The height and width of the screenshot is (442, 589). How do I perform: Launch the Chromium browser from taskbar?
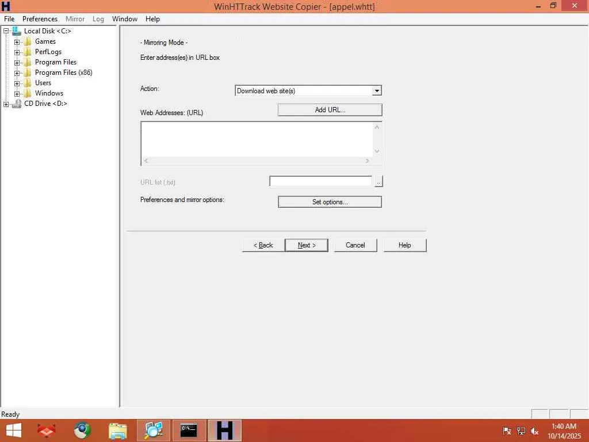pos(82,430)
